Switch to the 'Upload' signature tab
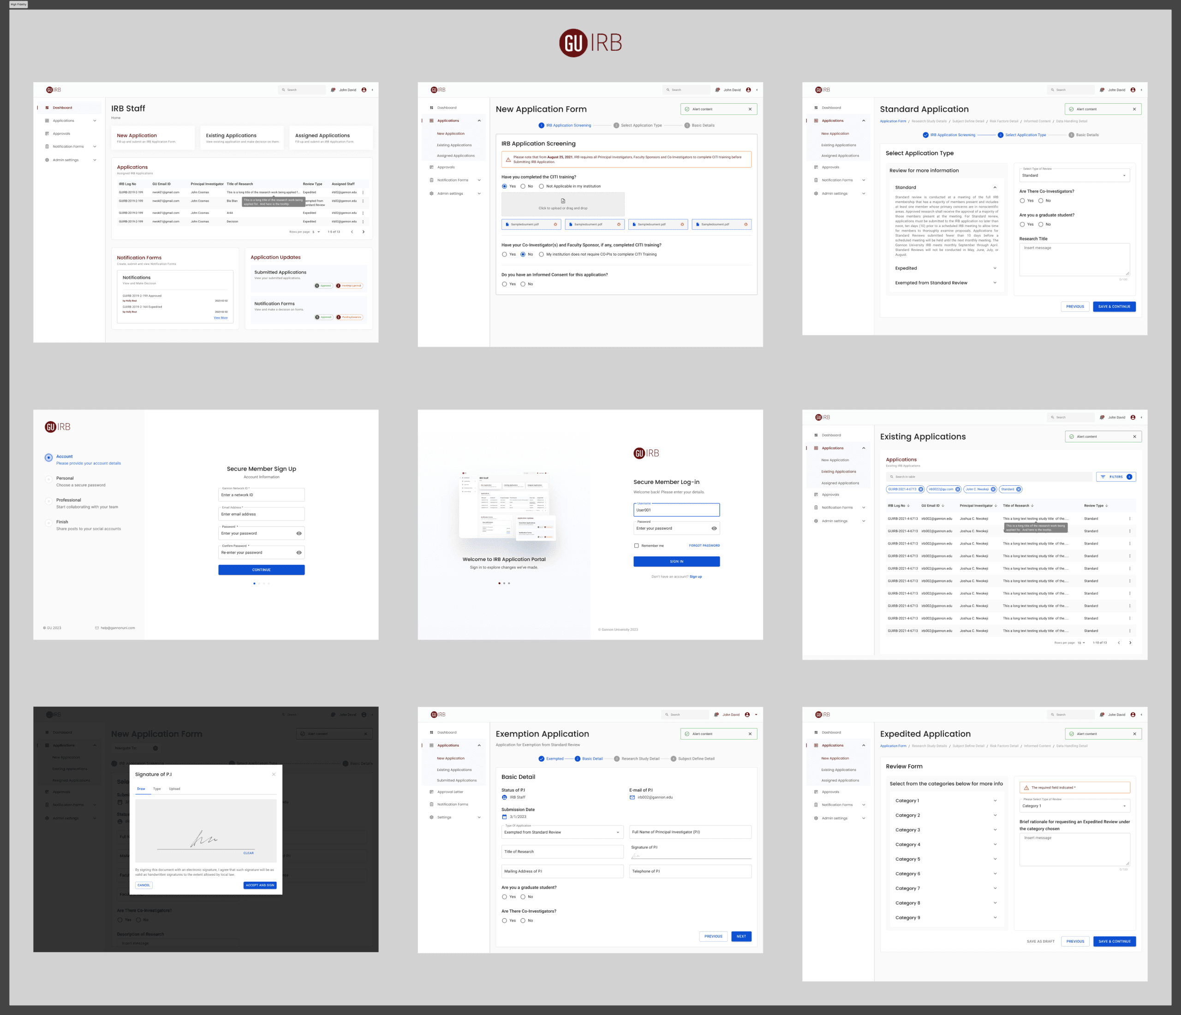 click(174, 789)
